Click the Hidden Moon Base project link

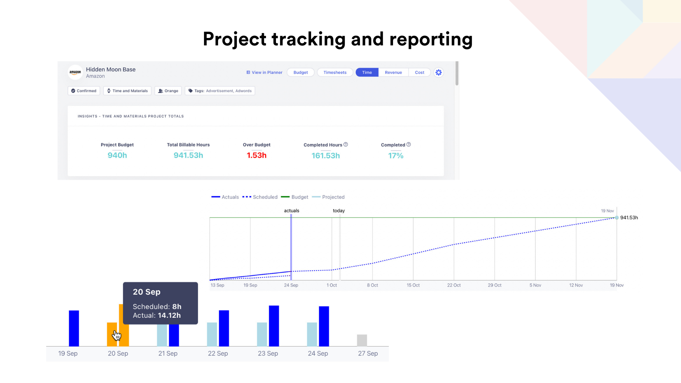[x=111, y=69]
